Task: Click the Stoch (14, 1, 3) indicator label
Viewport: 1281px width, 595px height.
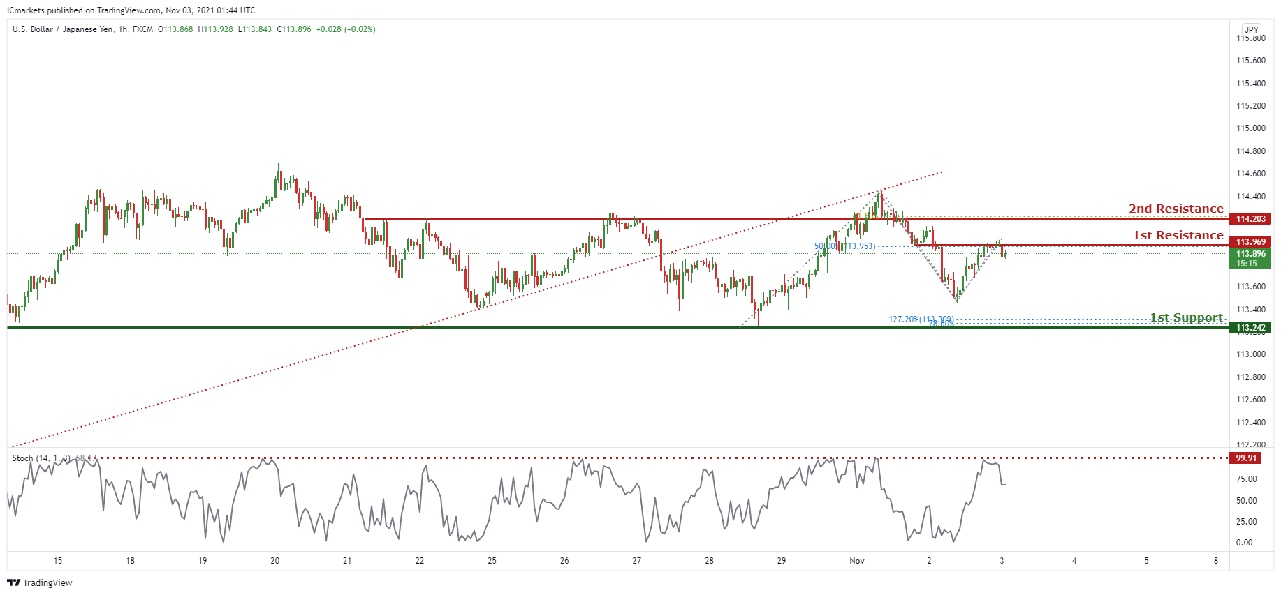Action: coord(41,458)
